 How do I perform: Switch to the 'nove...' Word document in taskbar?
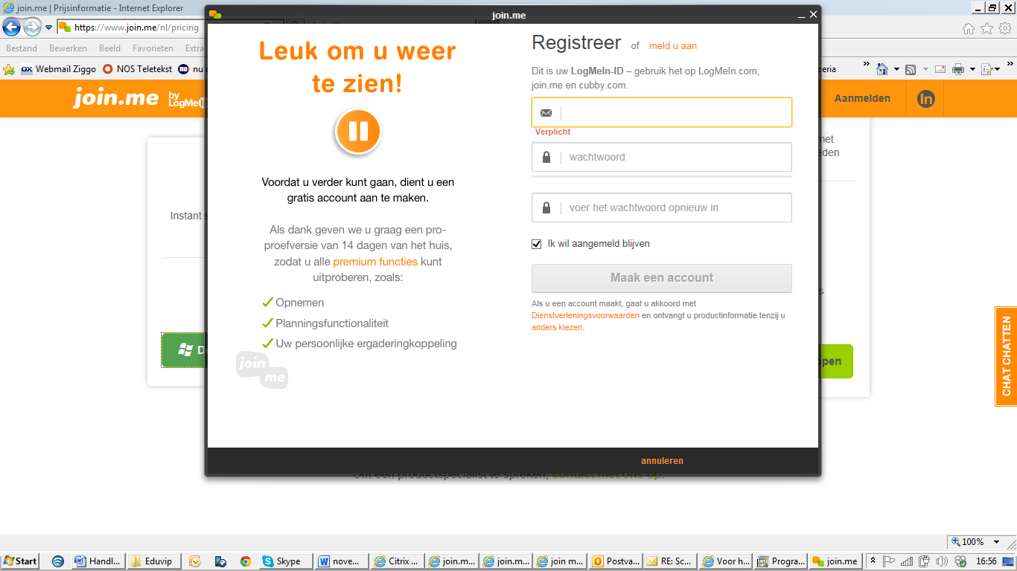coord(342,561)
